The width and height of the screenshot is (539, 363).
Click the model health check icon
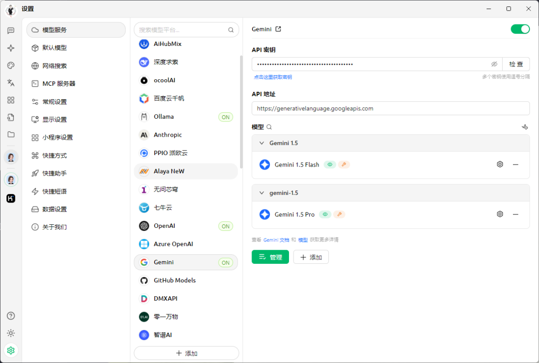pos(525,127)
